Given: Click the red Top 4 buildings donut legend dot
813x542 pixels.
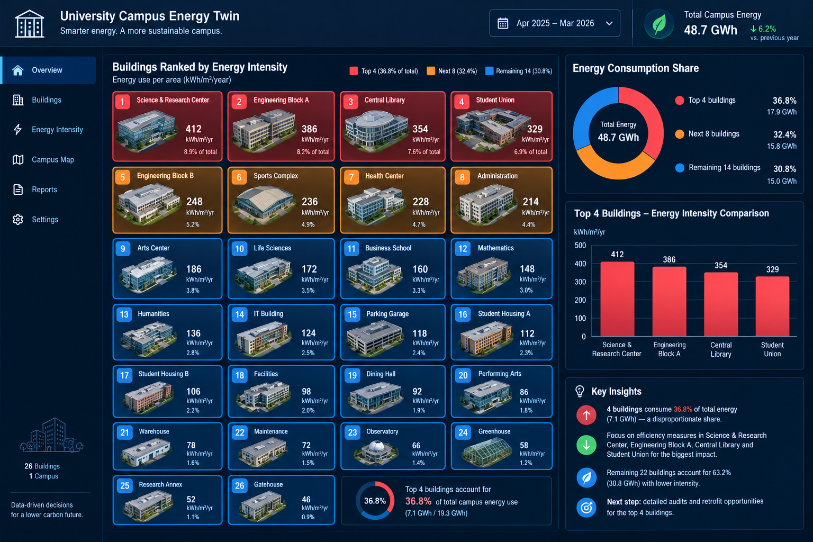Looking at the screenshot, I should [680, 101].
